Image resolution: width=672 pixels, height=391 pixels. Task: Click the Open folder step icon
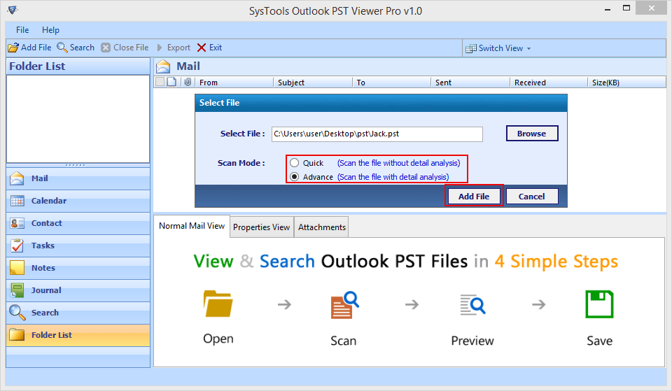[218, 304]
